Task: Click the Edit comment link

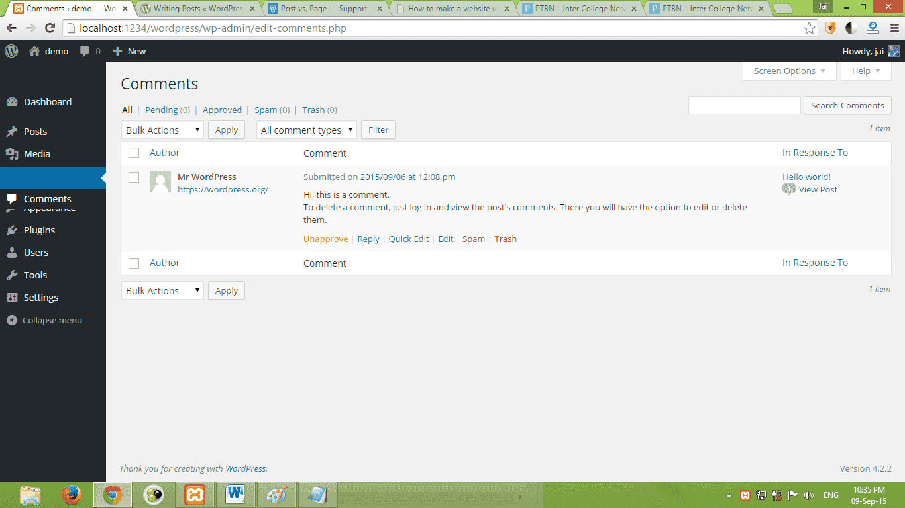Action: click(x=446, y=239)
